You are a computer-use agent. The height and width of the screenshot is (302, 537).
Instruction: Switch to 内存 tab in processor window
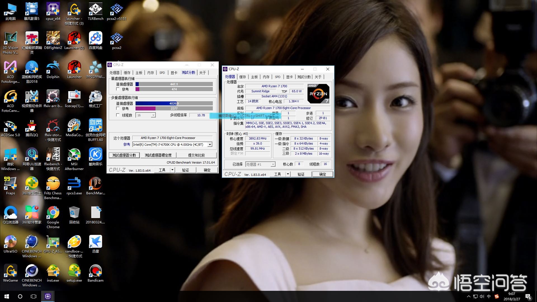coord(266,77)
